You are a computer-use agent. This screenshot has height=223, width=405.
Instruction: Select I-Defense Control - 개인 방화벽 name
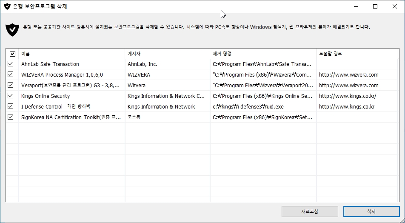pyautogui.click(x=56, y=106)
